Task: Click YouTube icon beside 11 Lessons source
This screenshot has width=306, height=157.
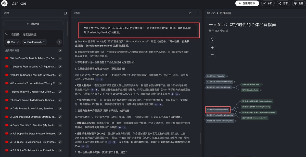Action: pyautogui.click(x=7, y=66)
